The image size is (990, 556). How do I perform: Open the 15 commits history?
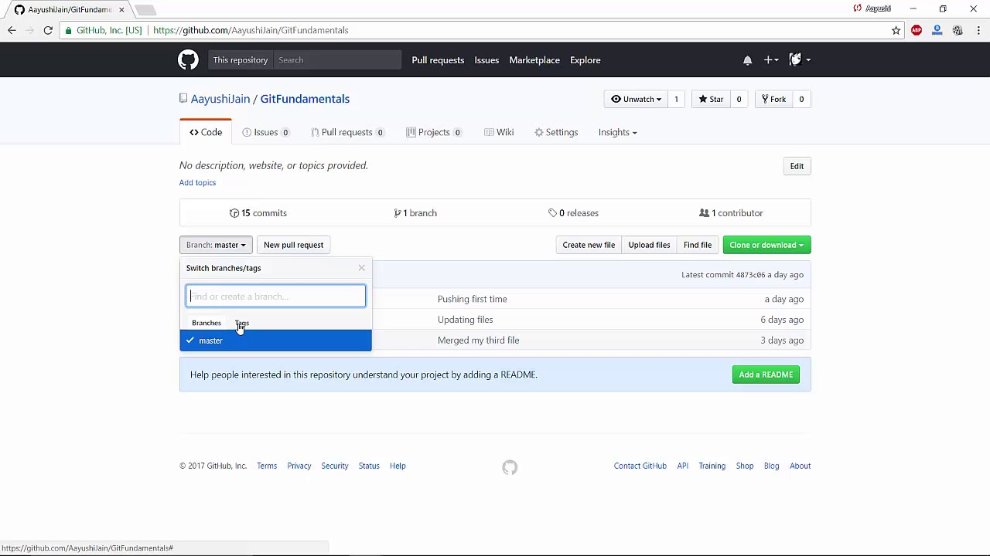click(258, 213)
